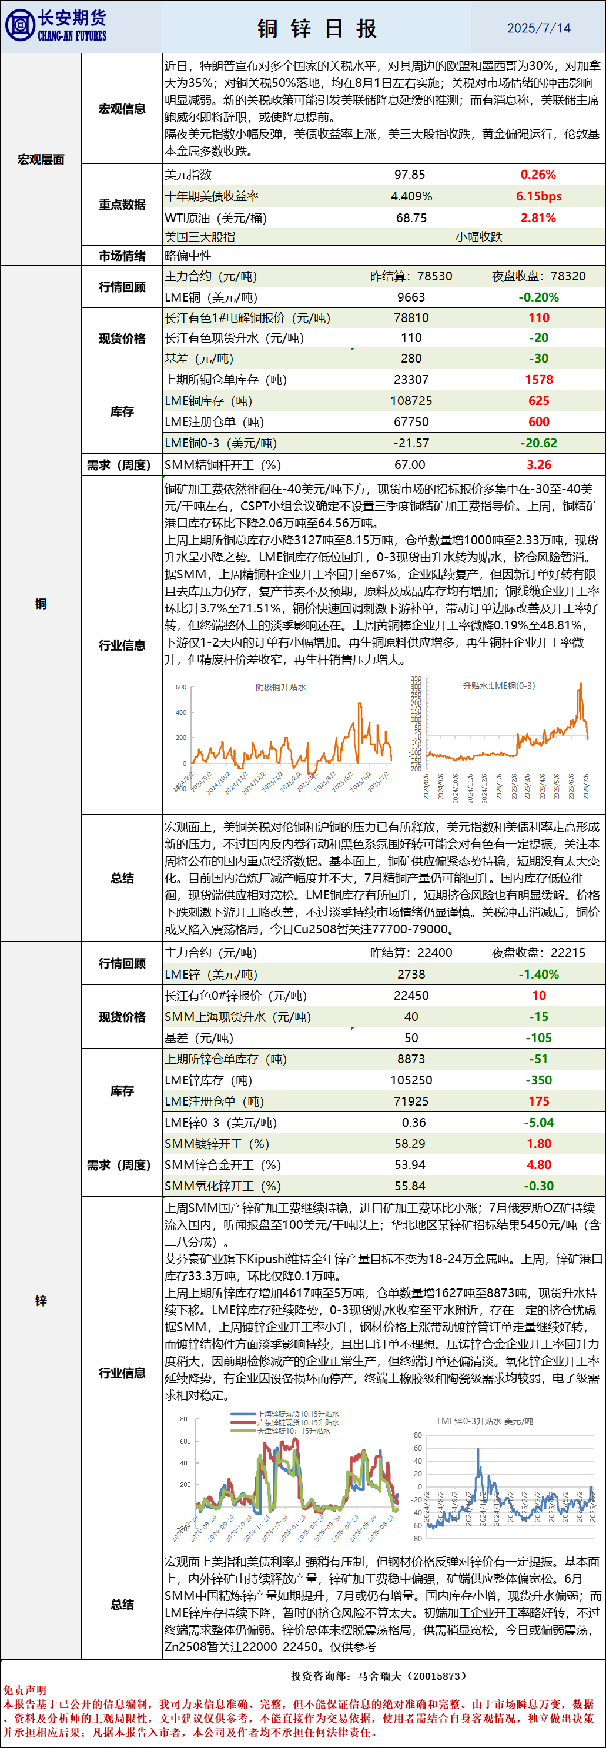The width and height of the screenshot is (606, 1748).
Task: Select the 宏观层面 section label
Action: [41, 159]
